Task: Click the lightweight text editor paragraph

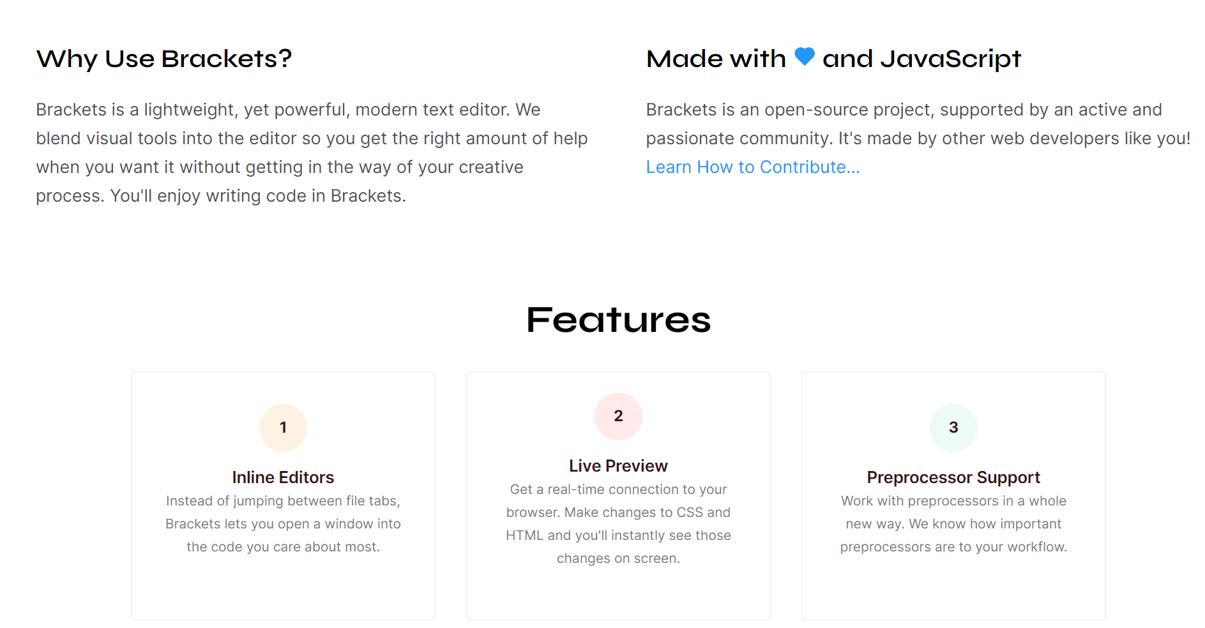Action: 312,153
